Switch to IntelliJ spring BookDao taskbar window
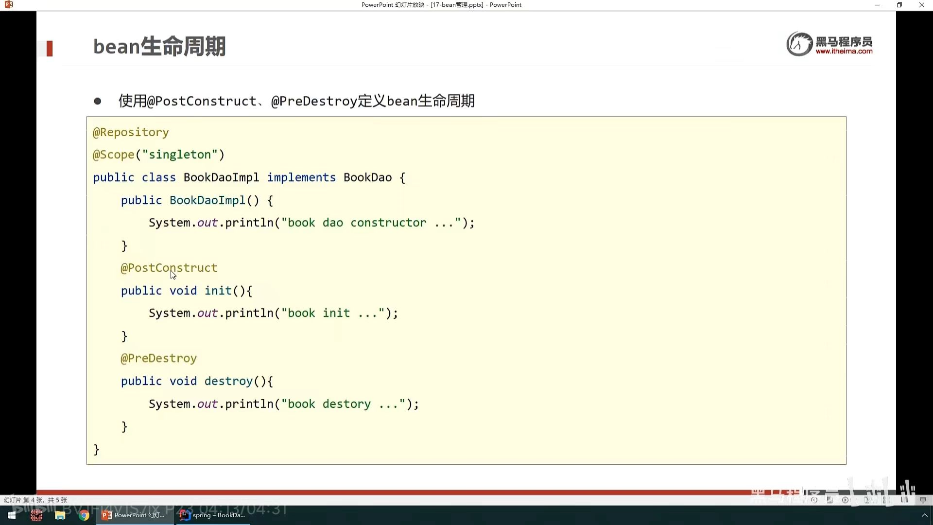The width and height of the screenshot is (933, 525). [213, 515]
